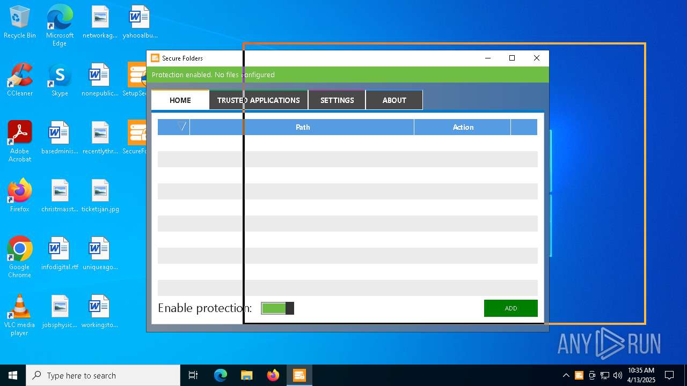The image size is (687, 386).
Task: Click Secure Folders tray icon
Action: [579, 375]
